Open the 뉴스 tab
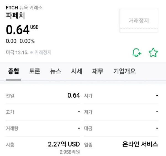Image resolution: width=166 pixels, height=156 pixels. pyautogui.click(x=56, y=71)
